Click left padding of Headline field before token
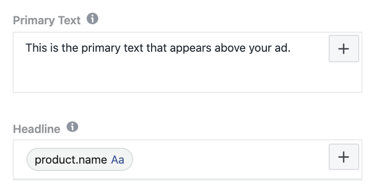This screenshot has height=190, width=373. tap(20, 159)
